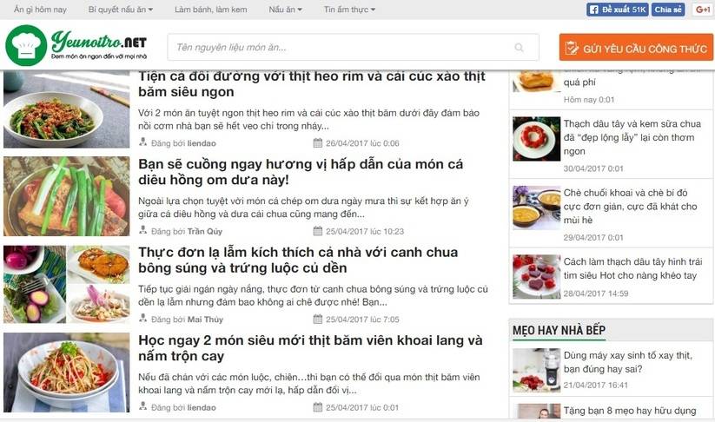The width and height of the screenshot is (715, 422).
Task: Open the Làm bánh, làm kem menu
Action: 210,10
